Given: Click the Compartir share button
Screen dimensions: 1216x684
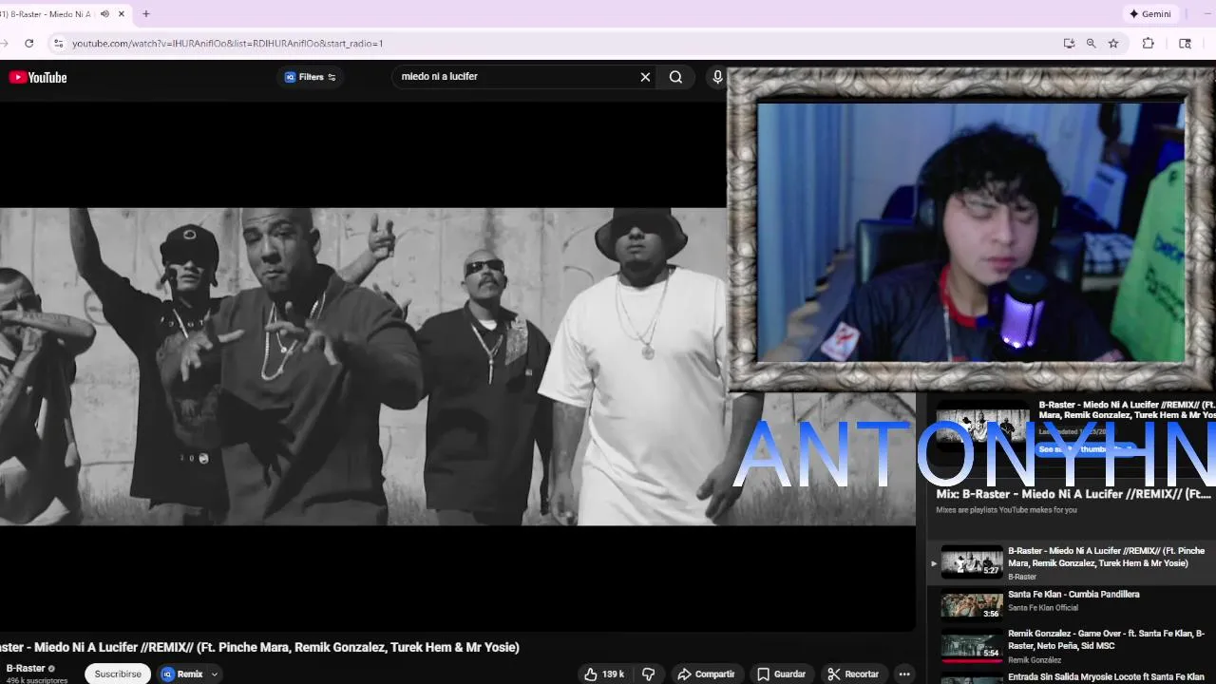Looking at the screenshot, I should (x=706, y=674).
